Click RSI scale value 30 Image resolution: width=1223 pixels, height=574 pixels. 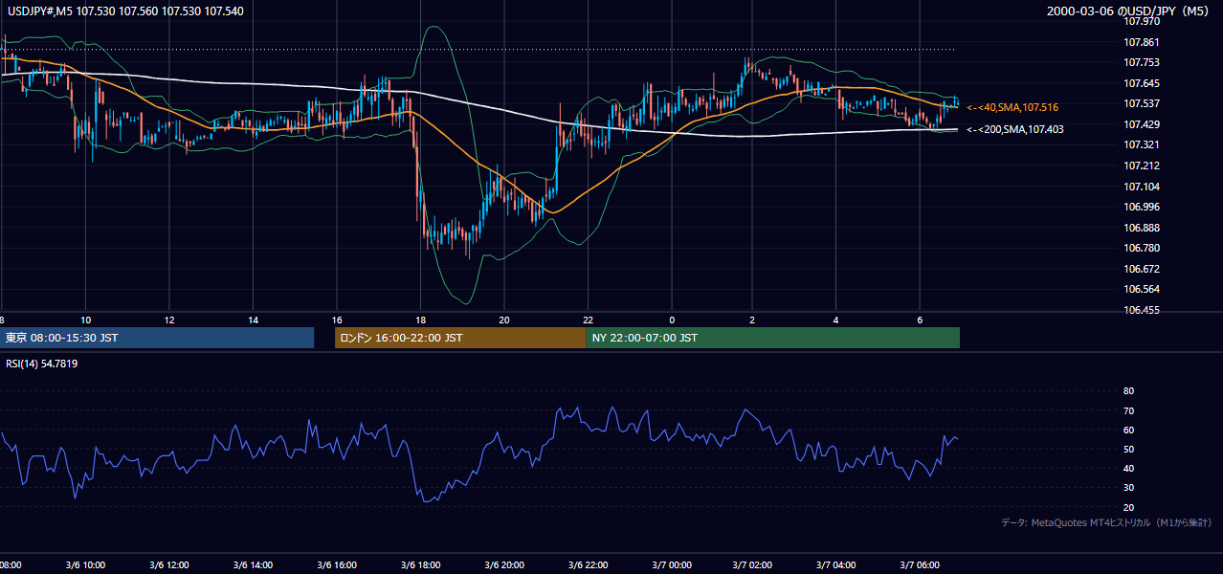tap(1128, 488)
